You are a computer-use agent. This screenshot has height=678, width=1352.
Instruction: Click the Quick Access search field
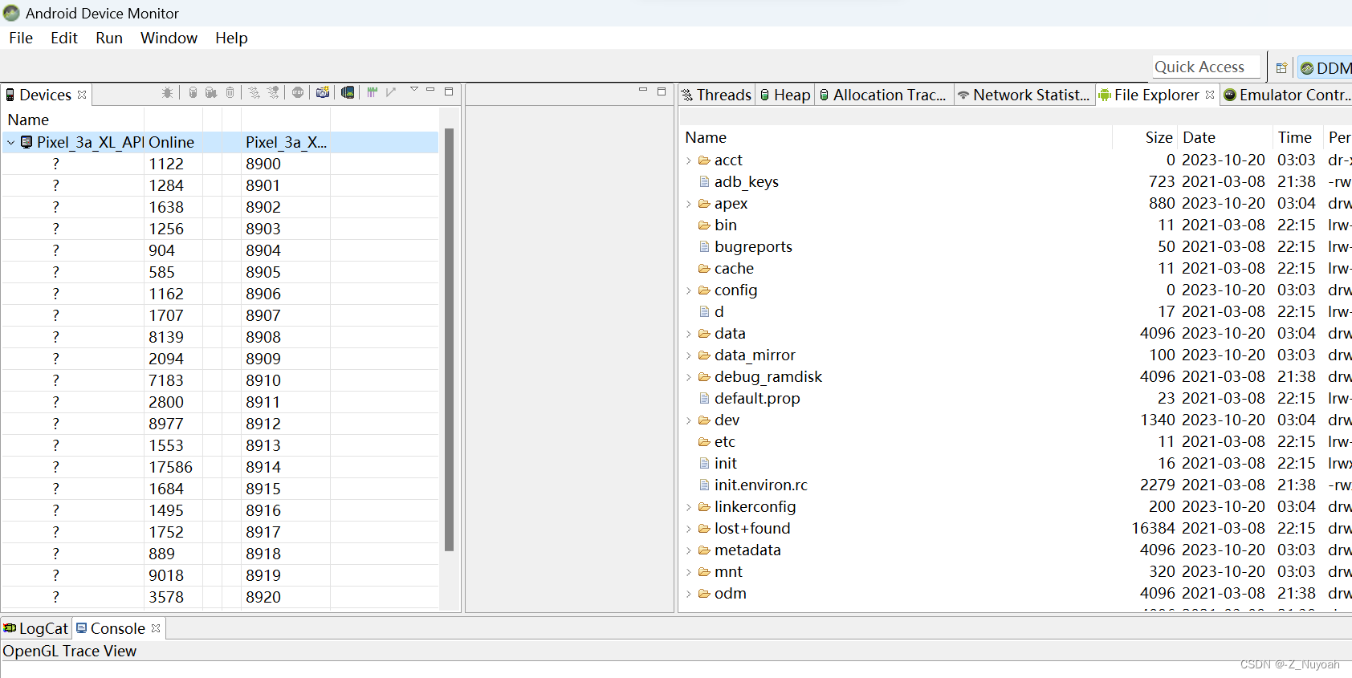pyautogui.click(x=1206, y=67)
